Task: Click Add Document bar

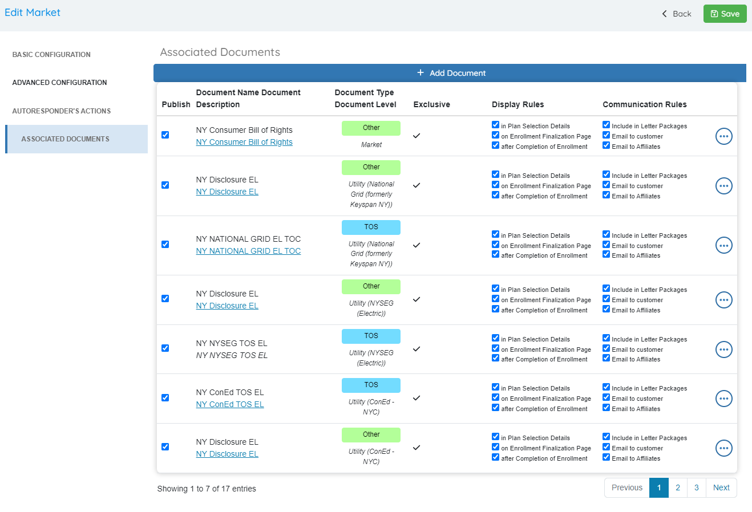Action: tap(450, 73)
